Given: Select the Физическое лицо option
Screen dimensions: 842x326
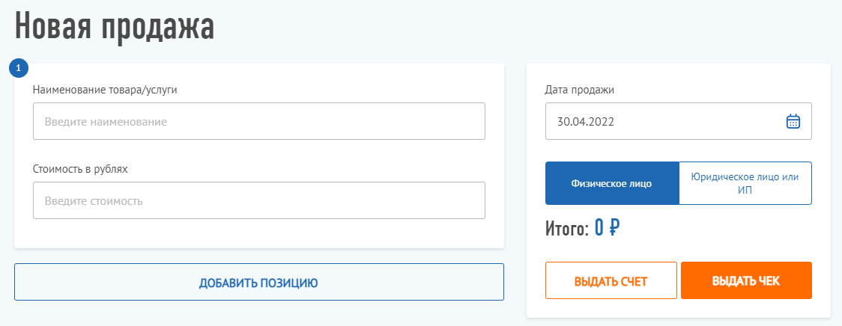Looking at the screenshot, I should 611,183.
